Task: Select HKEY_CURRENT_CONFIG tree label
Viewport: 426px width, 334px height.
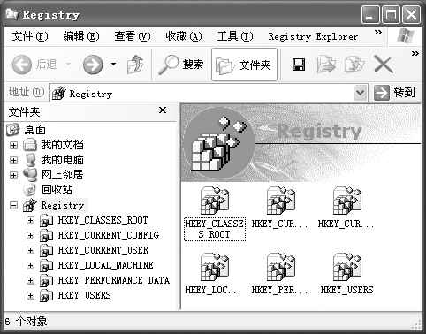Action: [x=109, y=235]
